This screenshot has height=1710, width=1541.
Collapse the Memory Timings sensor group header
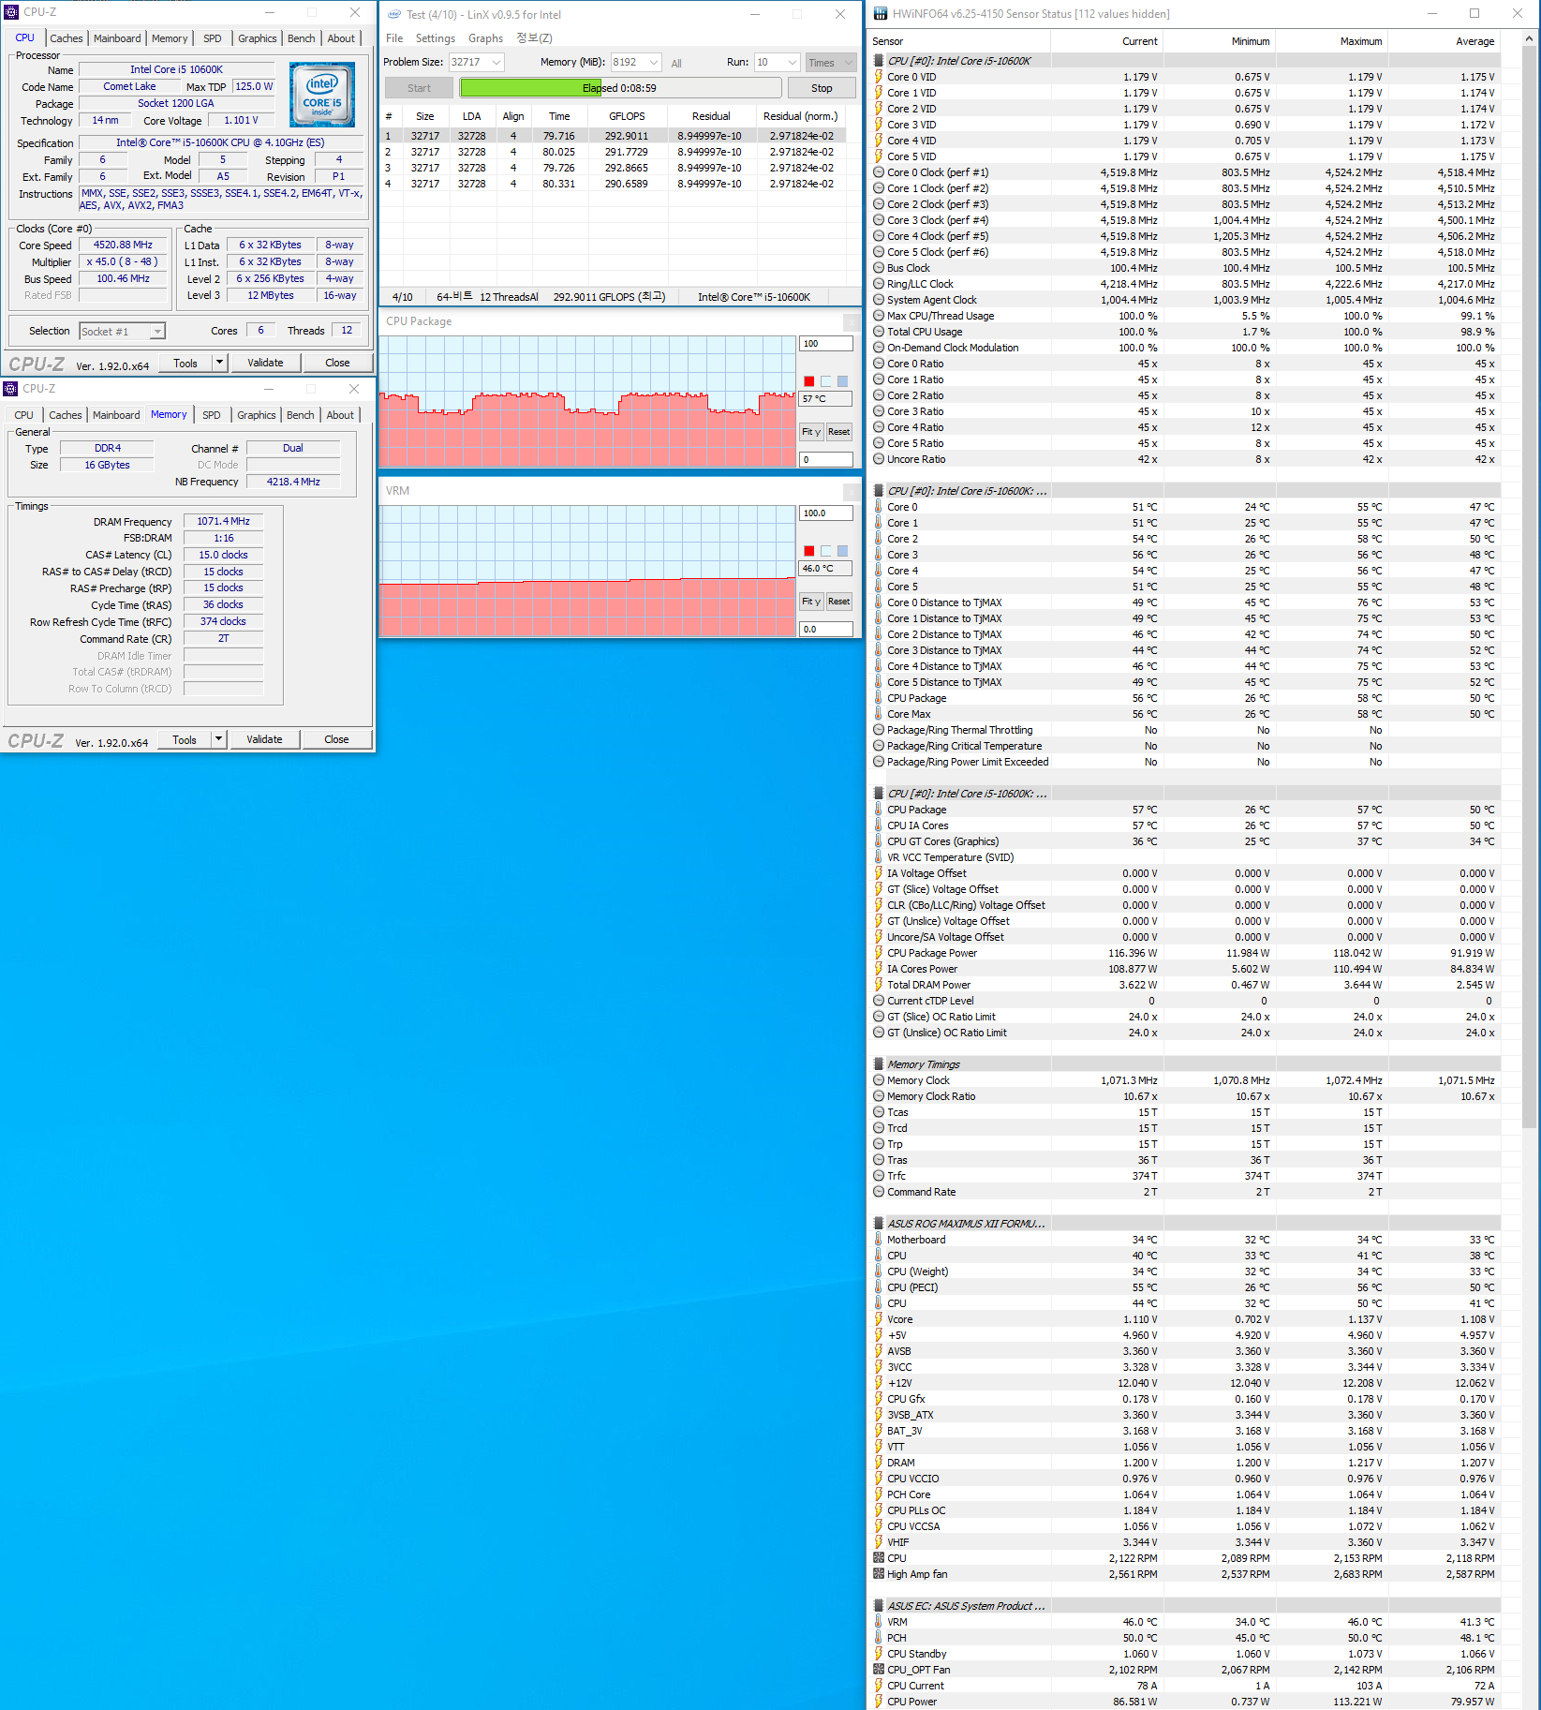(x=879, y=1064)
